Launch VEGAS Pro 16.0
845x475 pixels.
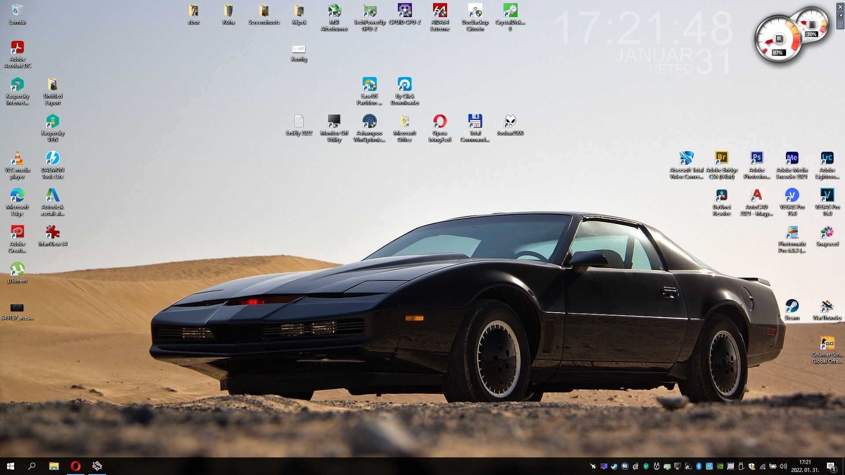[827, 202]
